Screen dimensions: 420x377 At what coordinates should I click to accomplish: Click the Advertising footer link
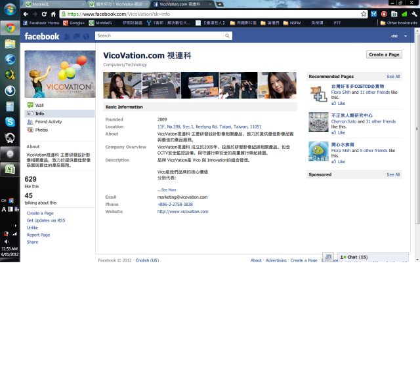(x=276, y=260)
